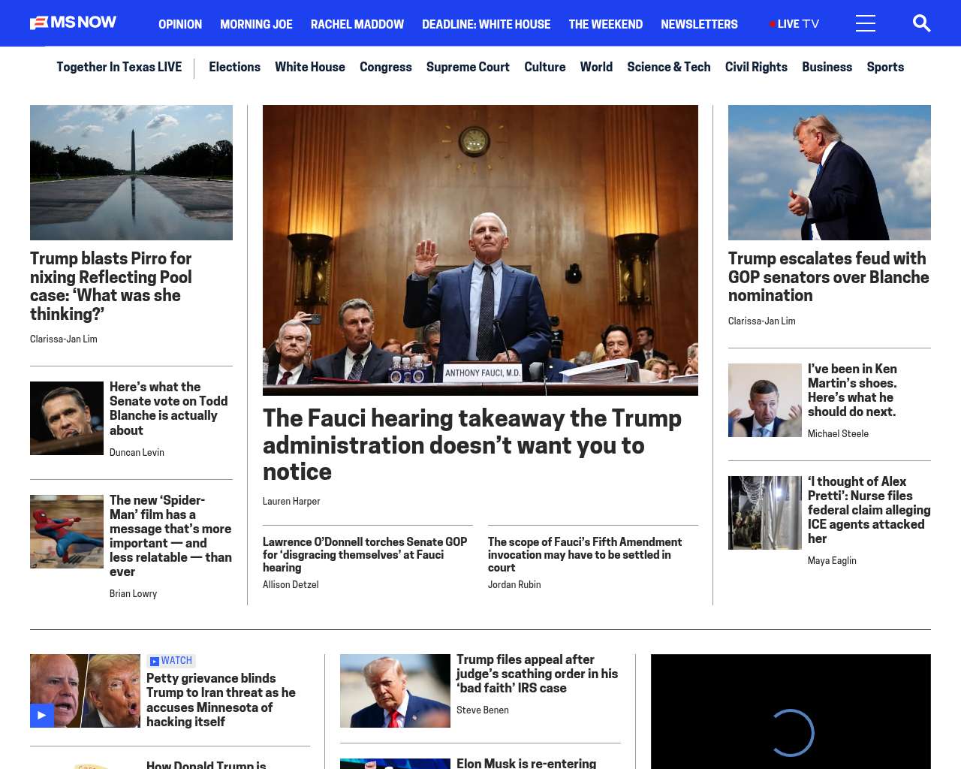
Task: Open Jordan Rubin author page
Action: [514, 585]
